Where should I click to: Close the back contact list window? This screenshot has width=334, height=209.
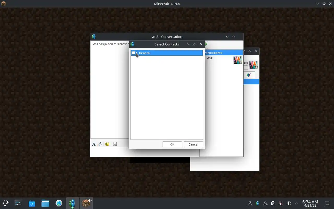coord(256,51)
